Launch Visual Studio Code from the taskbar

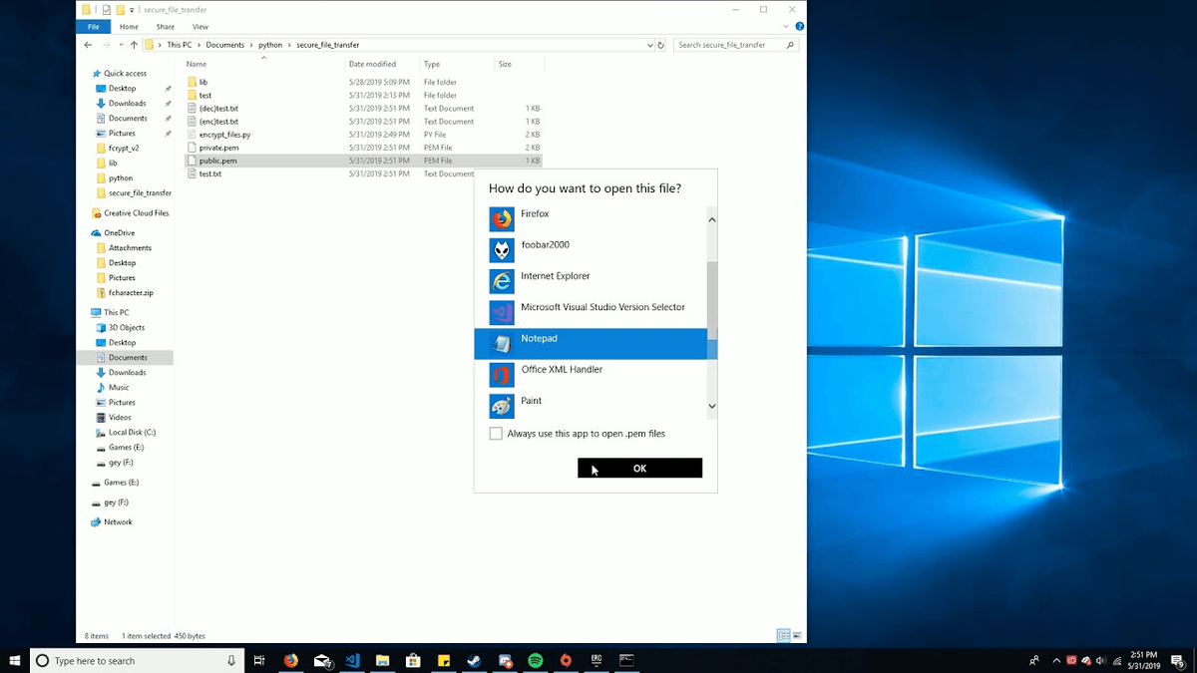point(352,660)
